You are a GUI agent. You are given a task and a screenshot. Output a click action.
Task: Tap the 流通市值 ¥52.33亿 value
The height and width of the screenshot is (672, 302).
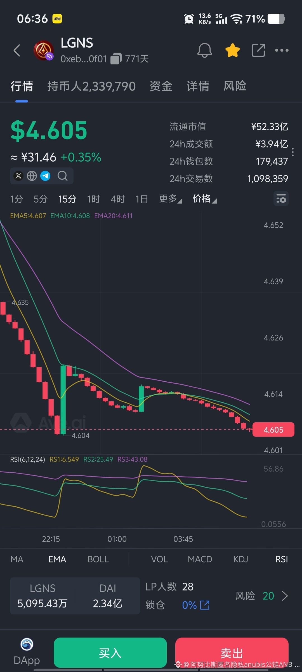[270, 127]
